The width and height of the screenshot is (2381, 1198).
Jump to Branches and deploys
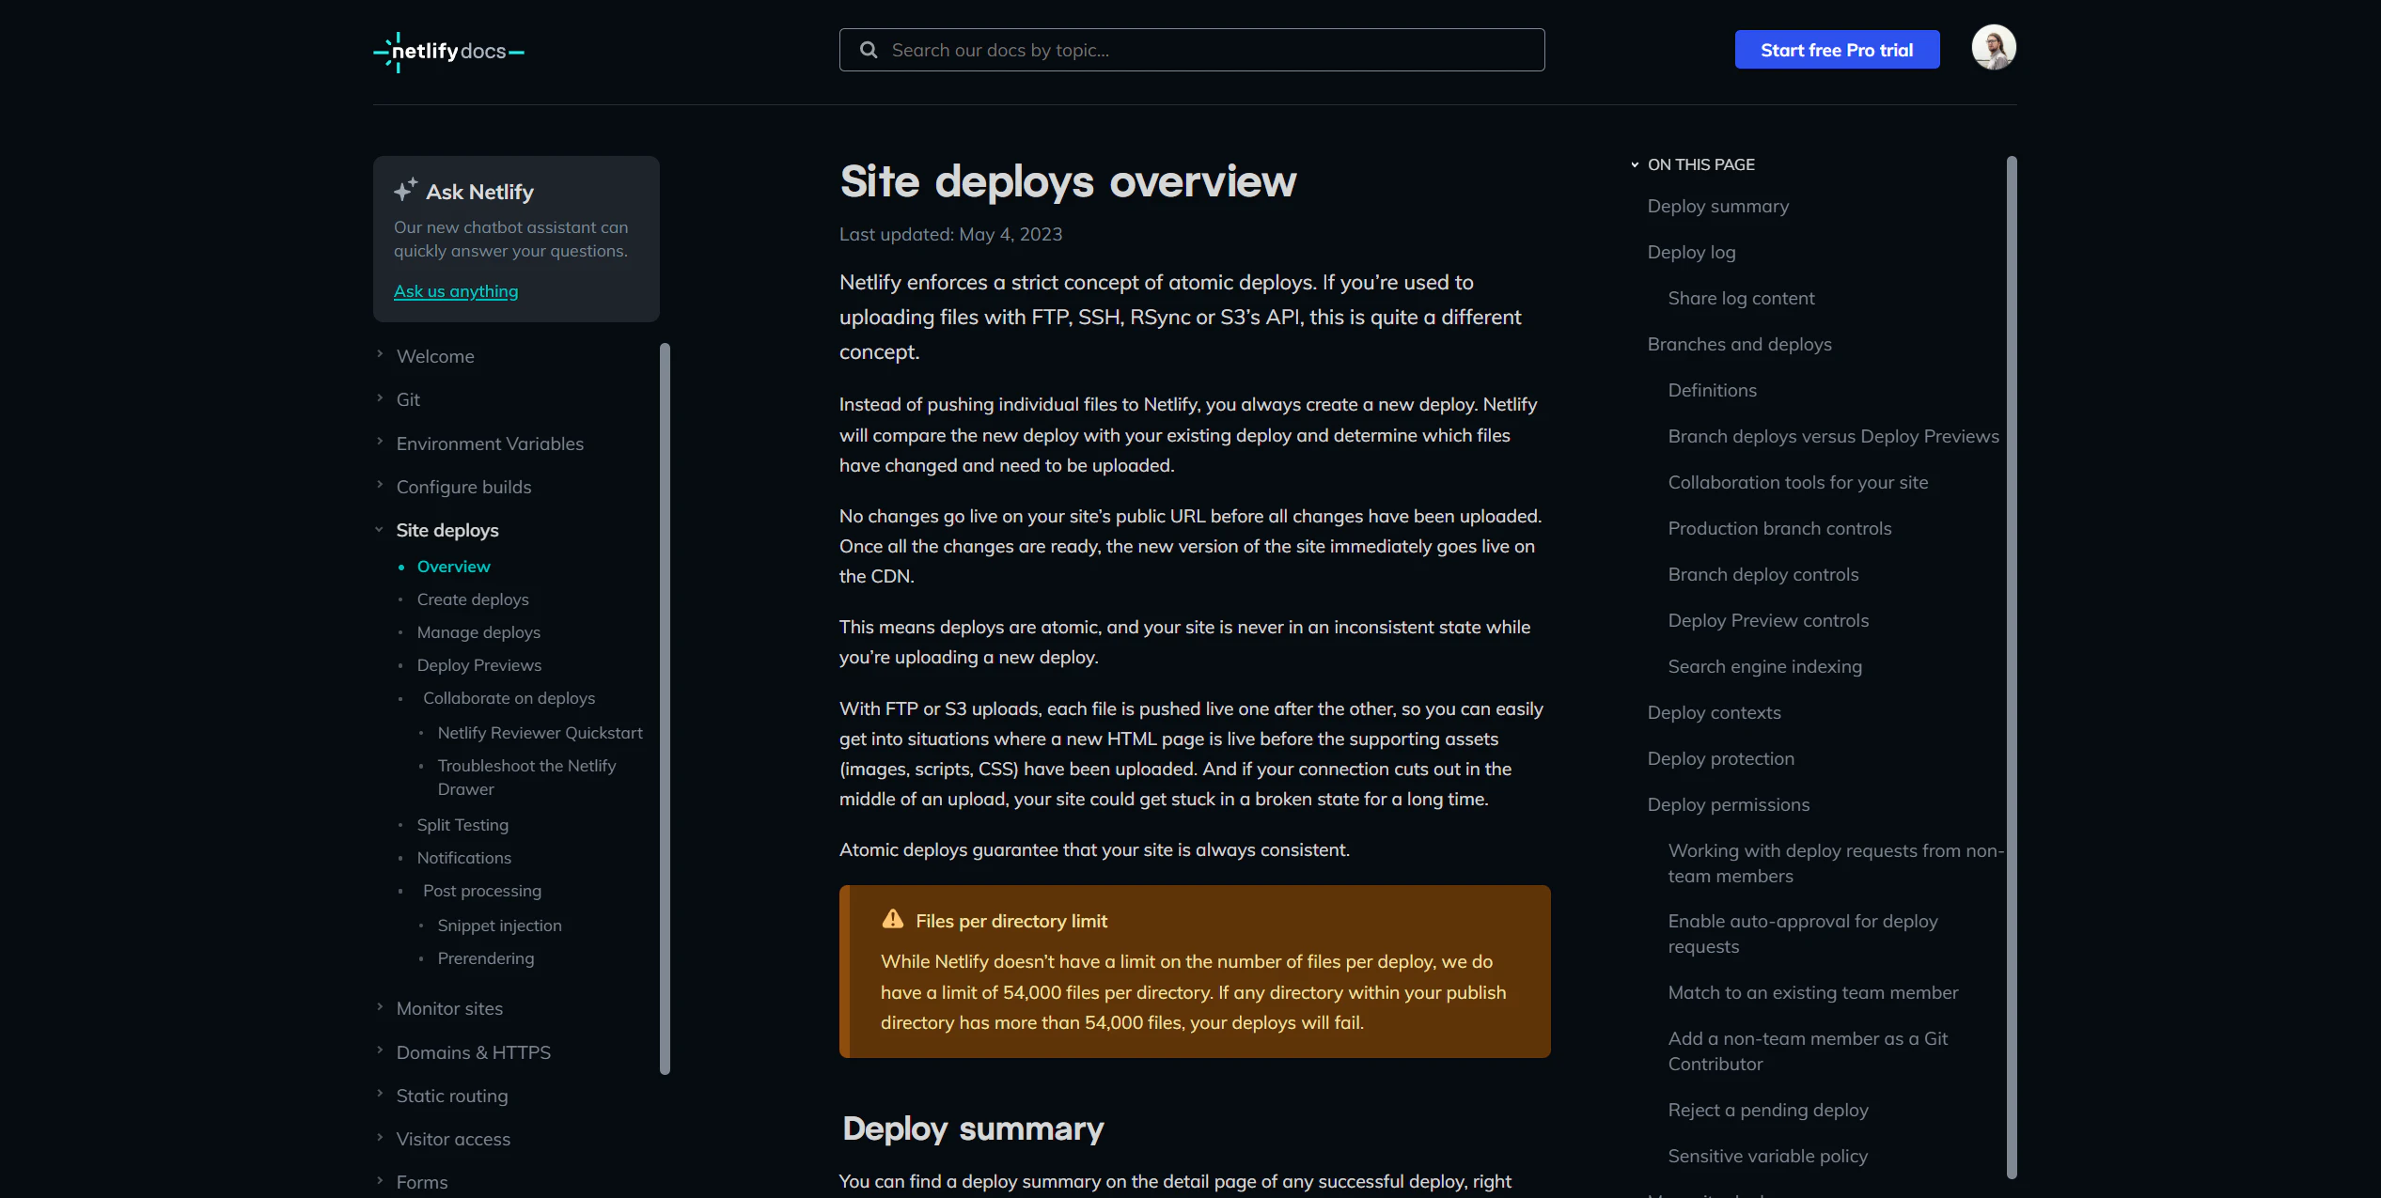pos(1740,344)
